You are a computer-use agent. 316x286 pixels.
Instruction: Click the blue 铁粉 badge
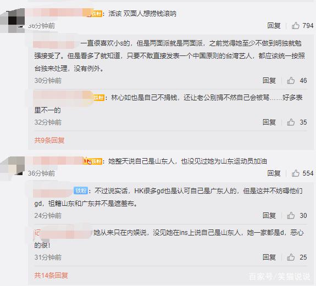pyautogui.click(x=81, y=190)
